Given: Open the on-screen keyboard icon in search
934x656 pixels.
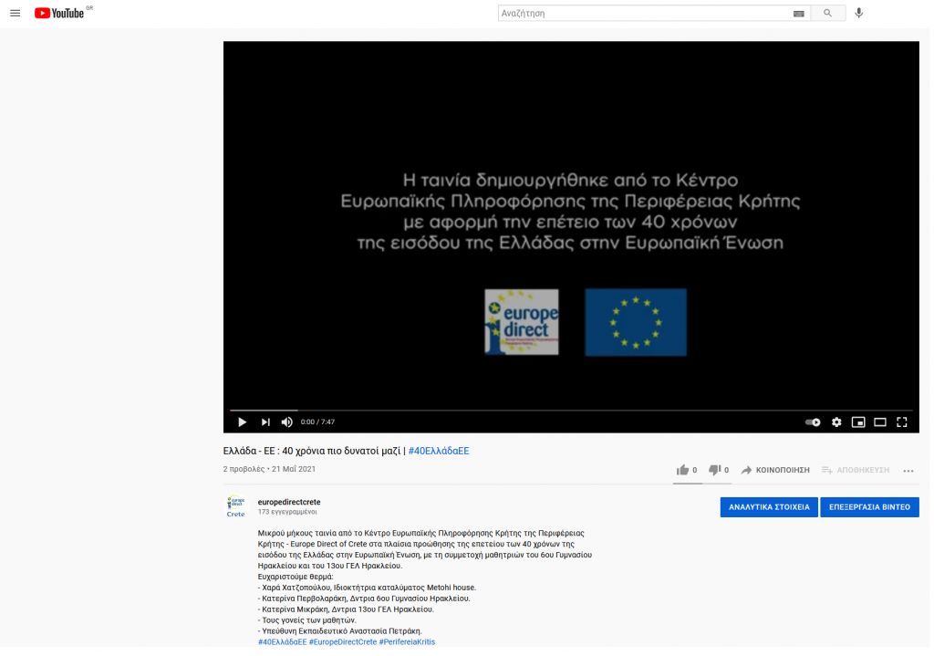Looking at the screenshot, I should coord(799,14).
